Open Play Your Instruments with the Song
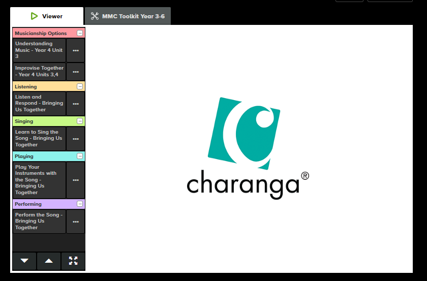This screenshot has width=427, height=281. [x=40, y=180]
